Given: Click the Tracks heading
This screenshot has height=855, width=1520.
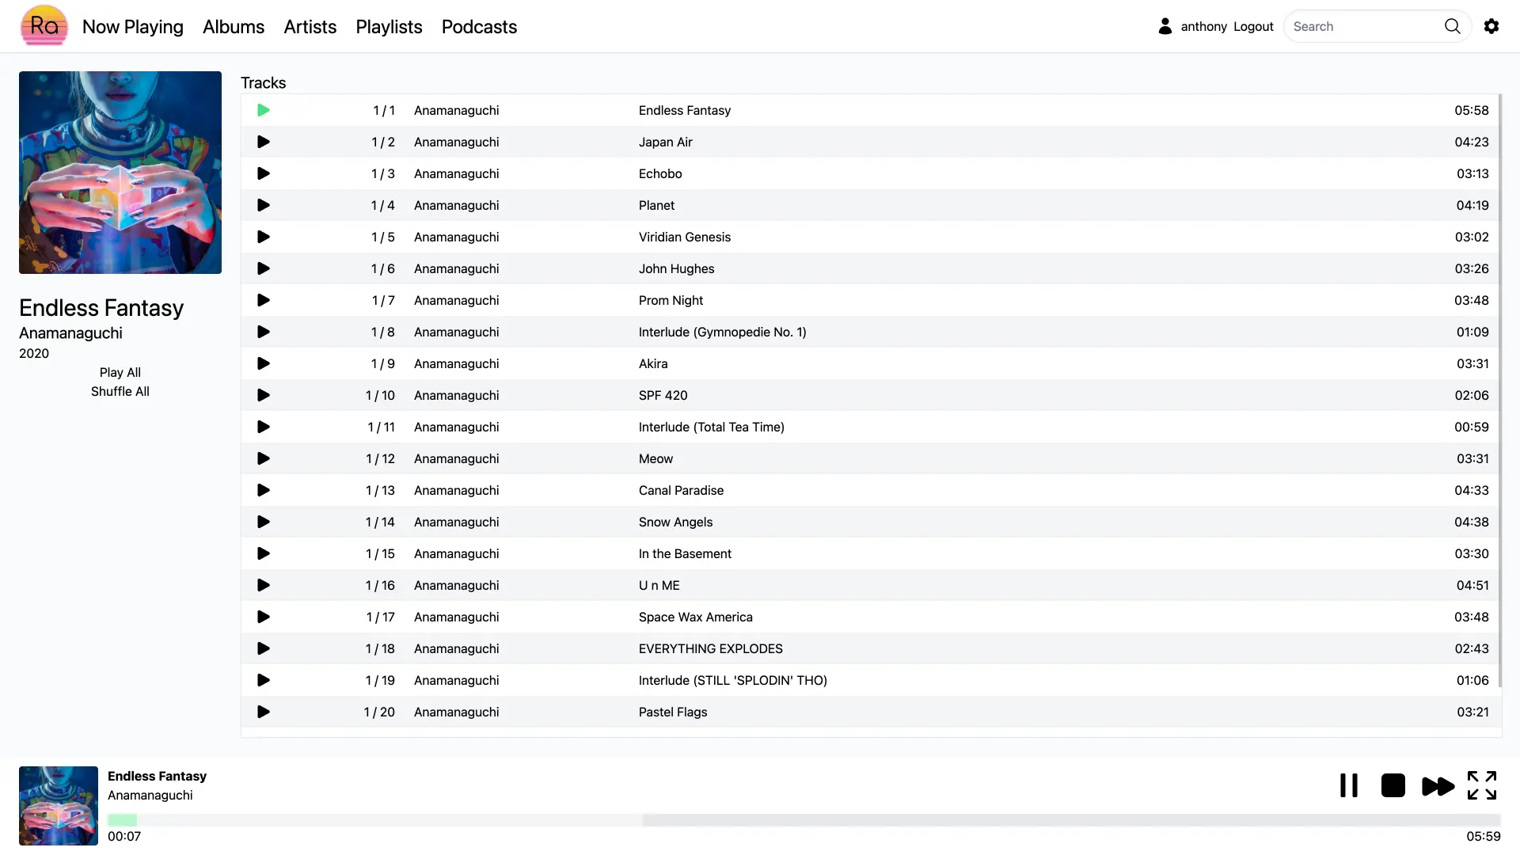Looking at the screenshot, I should tap(264, 83).
